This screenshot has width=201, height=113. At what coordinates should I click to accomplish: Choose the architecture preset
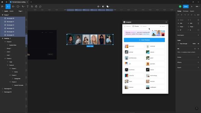[x=134, y=58]
